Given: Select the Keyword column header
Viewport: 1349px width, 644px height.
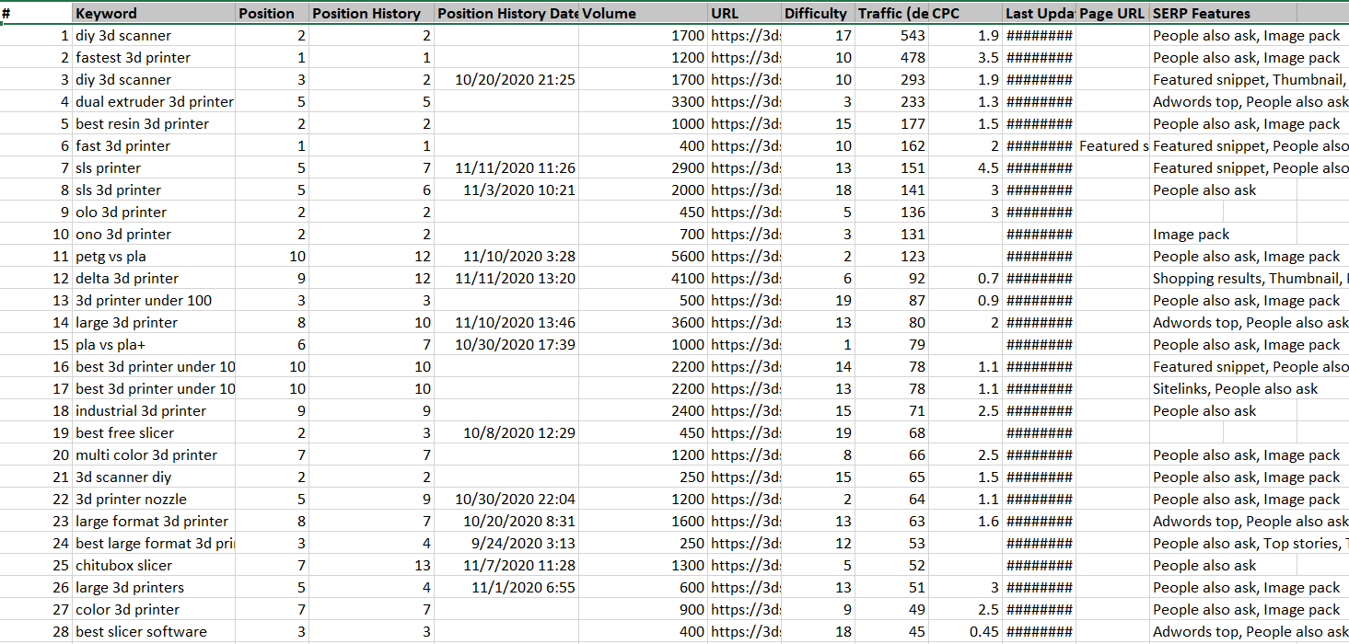Looking at the screenshot, I should (x=152, y=14).
